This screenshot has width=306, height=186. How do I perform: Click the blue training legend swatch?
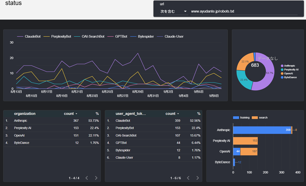(x=236, y=118)
